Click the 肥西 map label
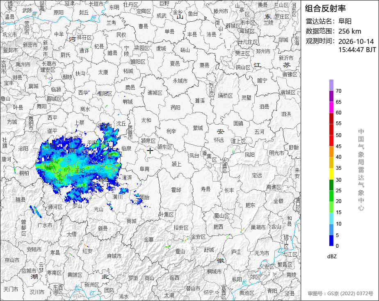The height and width of the screenshot is (301, 379). click(218, 227)
